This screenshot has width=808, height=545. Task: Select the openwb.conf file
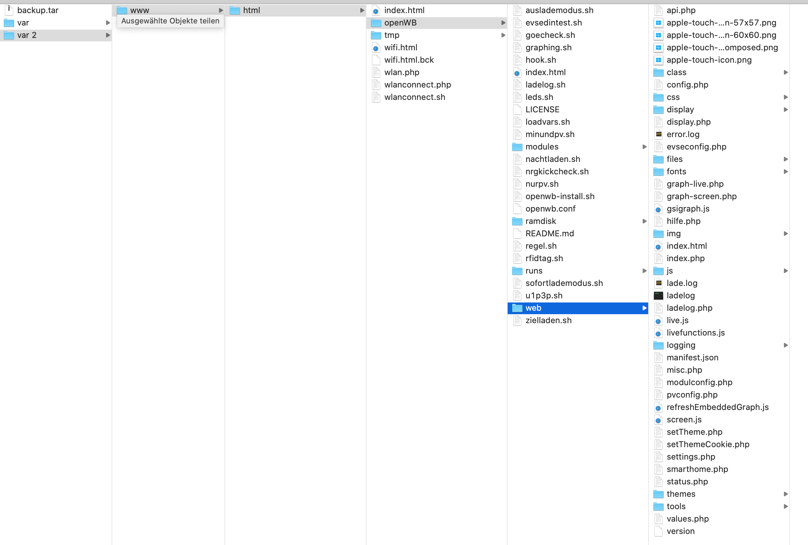coord(550,208)
